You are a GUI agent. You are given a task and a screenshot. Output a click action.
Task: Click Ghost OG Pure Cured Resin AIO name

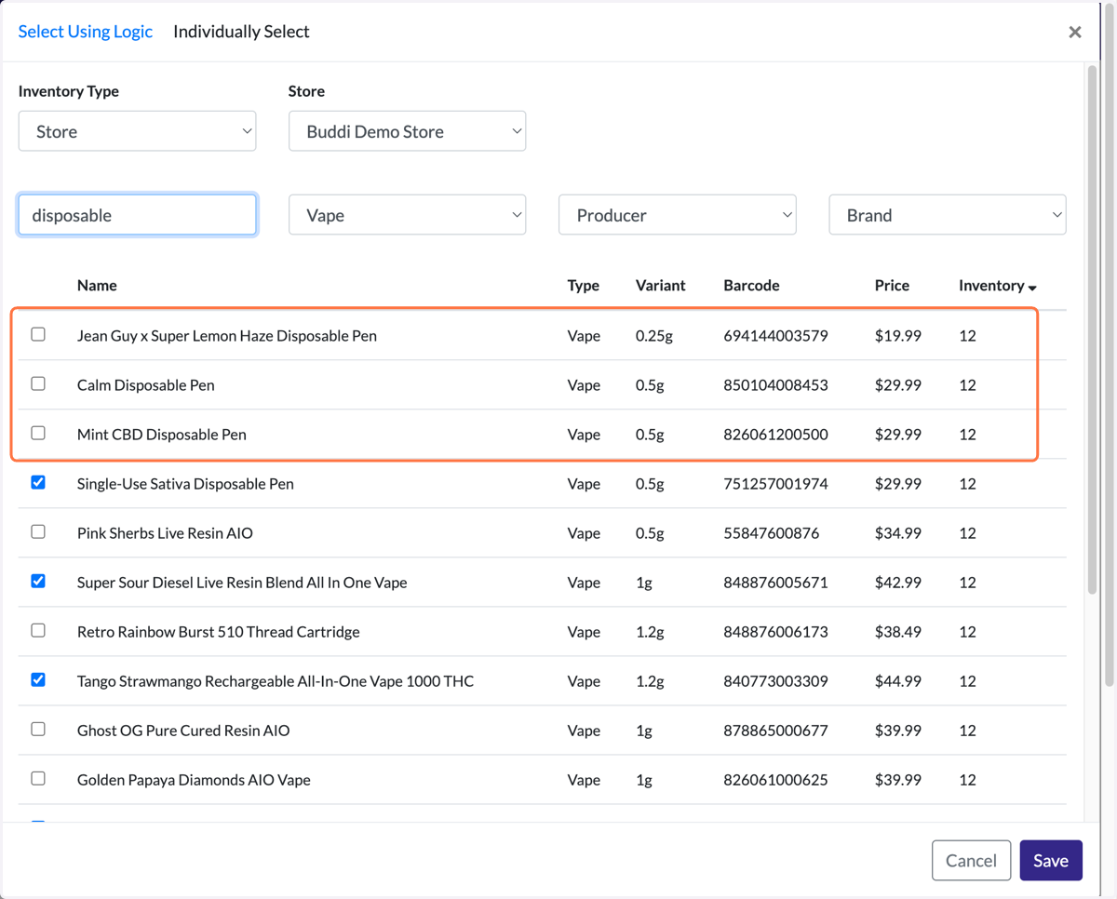[183, 731]
